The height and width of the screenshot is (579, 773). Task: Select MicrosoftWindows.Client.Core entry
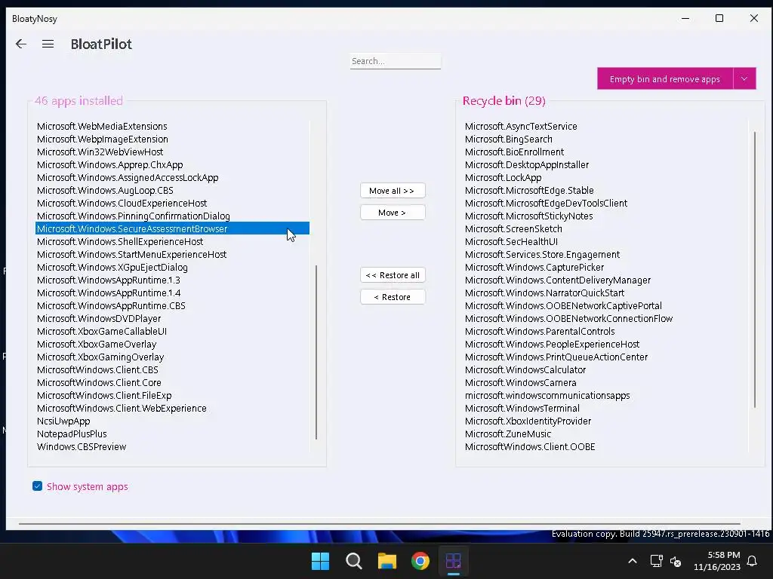click(x=172, y=382)
